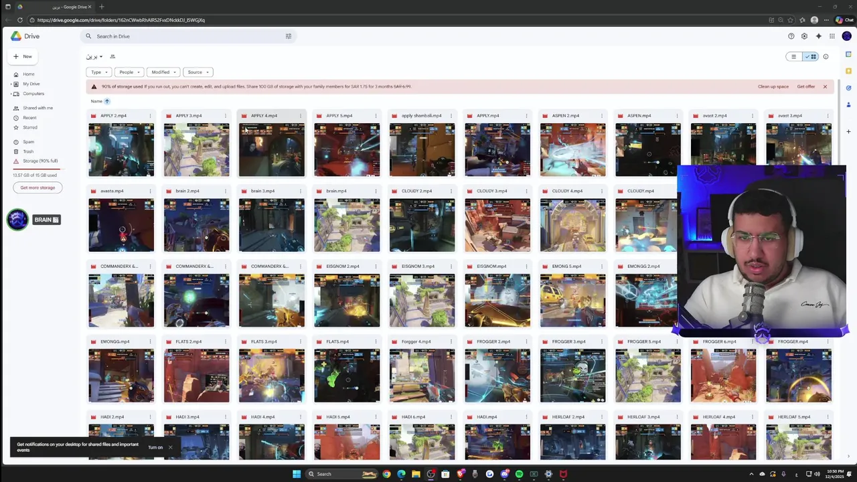Screen dimensions: 857x482
Task: Select file name EMONG 5.mp4
Action: pos(566,266)
